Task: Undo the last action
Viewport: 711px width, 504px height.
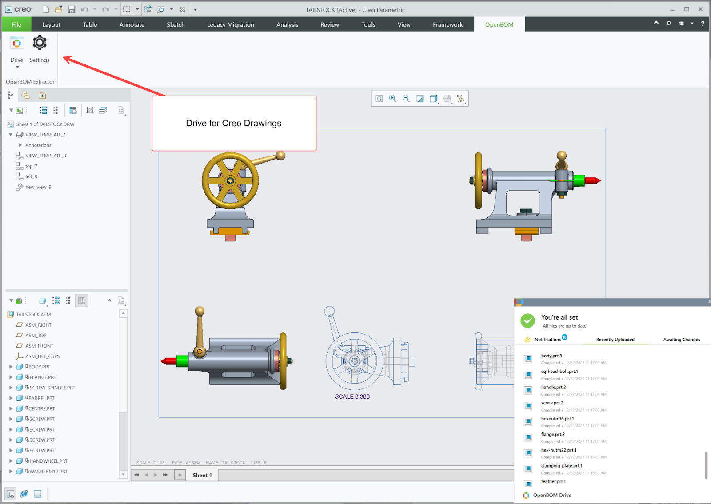Action: [84, 9]
